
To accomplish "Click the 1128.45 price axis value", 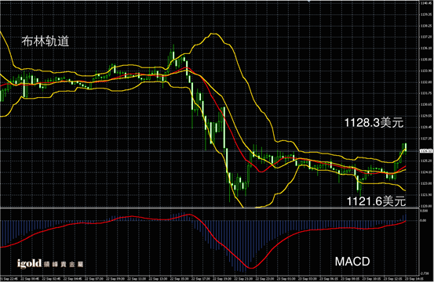I will 426,127.
